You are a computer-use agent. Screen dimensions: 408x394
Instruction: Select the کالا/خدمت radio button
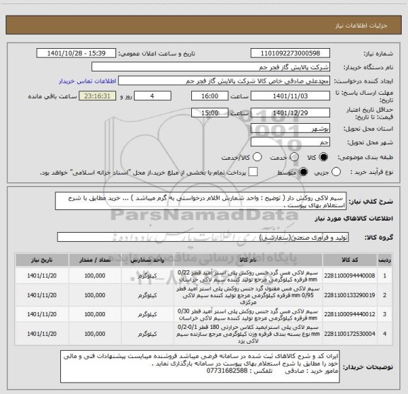point(257,157)
